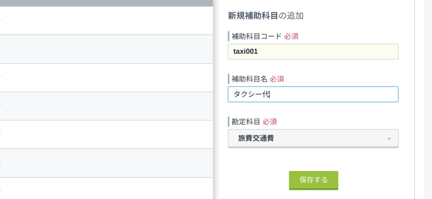Select the fifth table row in the list

tap(107, 134)
